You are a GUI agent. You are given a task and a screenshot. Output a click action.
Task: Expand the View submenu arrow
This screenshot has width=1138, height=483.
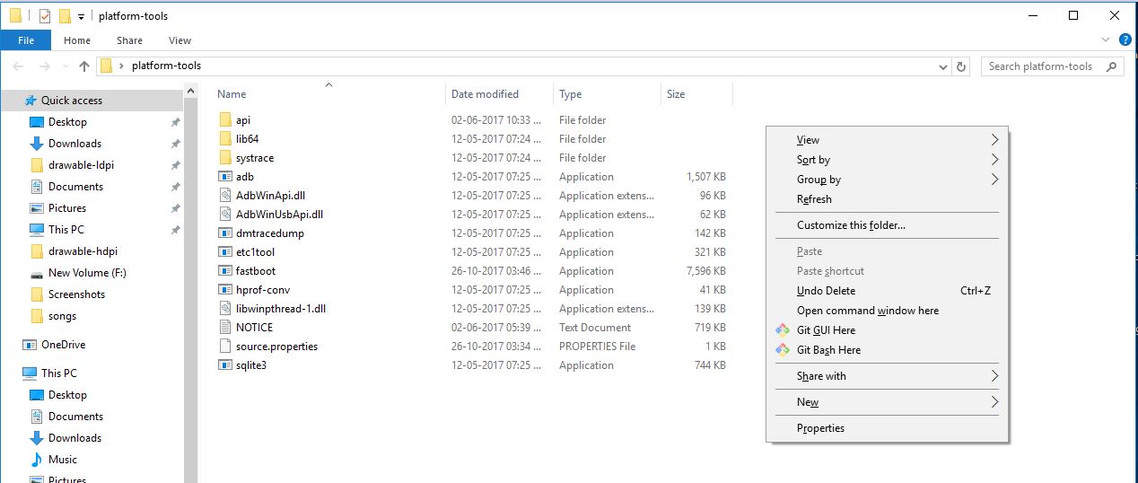pos(994,140)
